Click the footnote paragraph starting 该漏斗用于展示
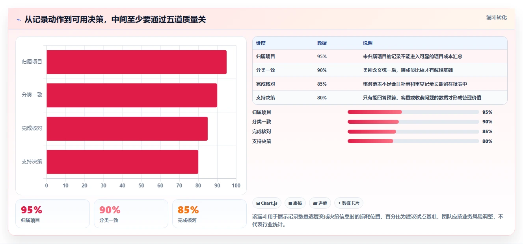 [378, 221]
